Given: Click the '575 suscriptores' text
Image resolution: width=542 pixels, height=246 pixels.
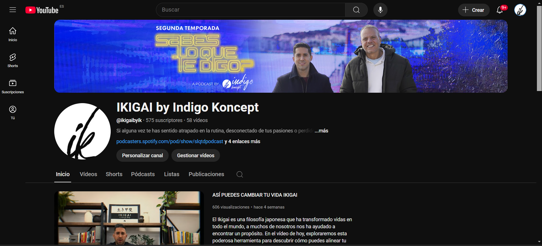Looking at the screenshot, I should click(x=164, y=120).
